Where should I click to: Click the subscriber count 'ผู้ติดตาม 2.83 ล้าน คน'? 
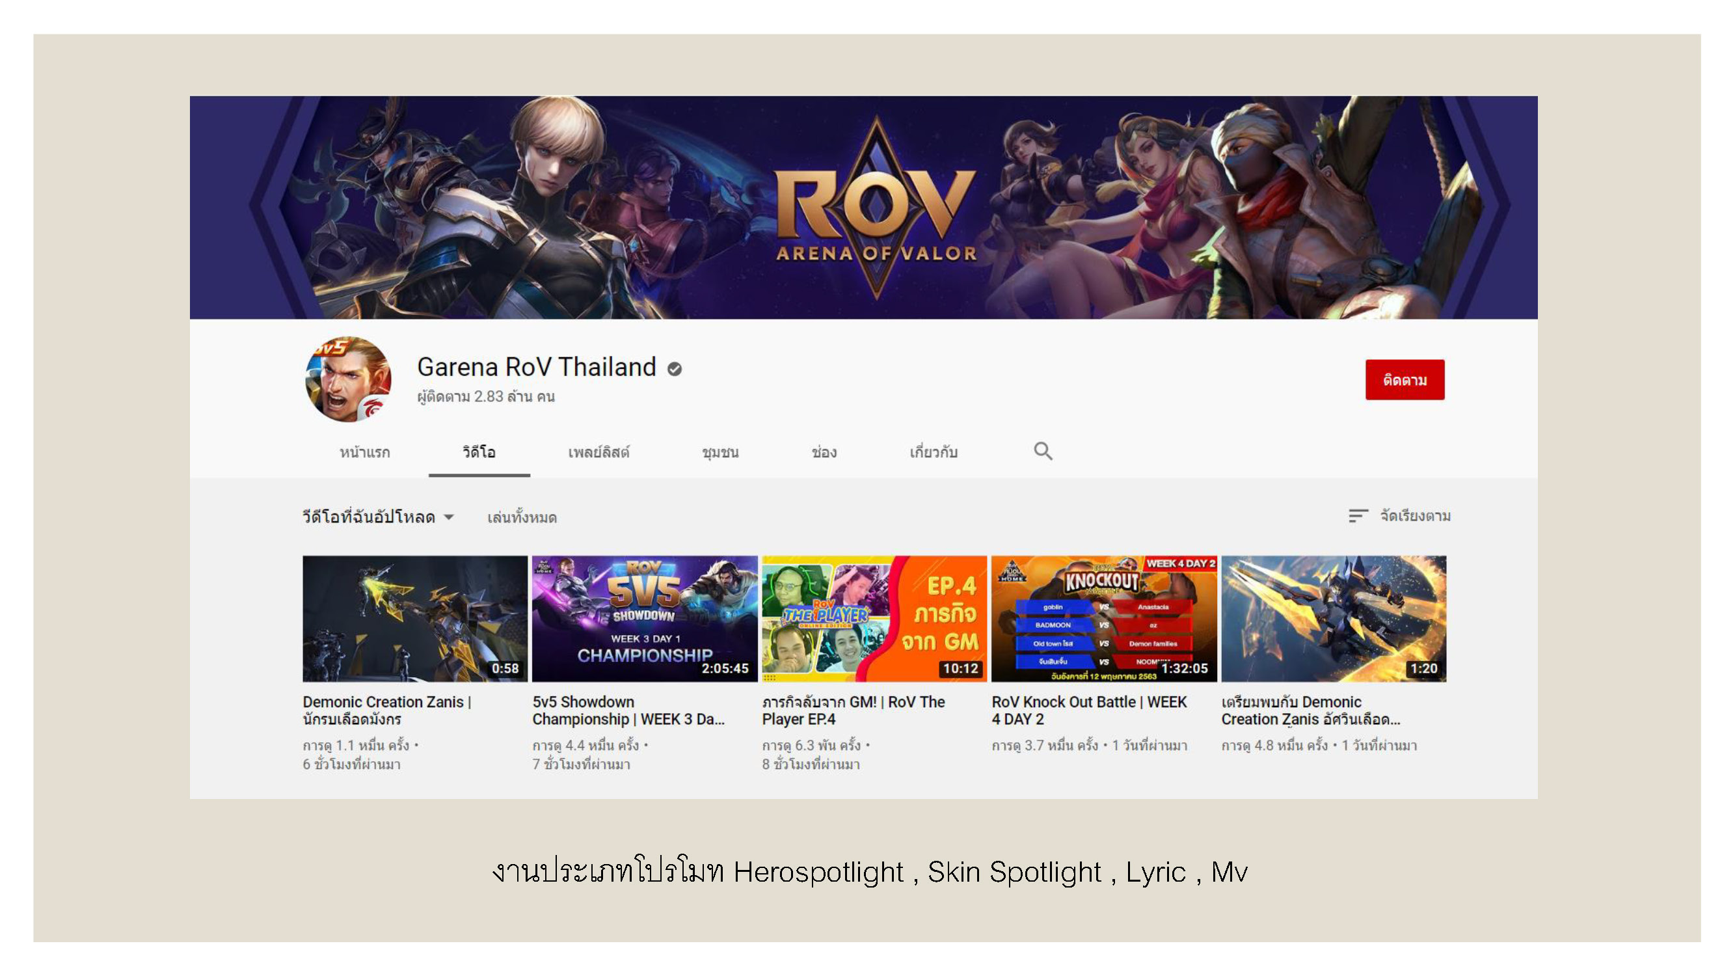coord(485,397)
